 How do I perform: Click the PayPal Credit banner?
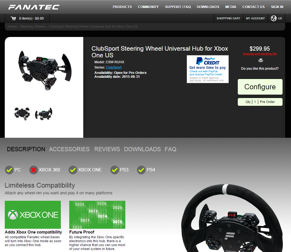[207, 69]
